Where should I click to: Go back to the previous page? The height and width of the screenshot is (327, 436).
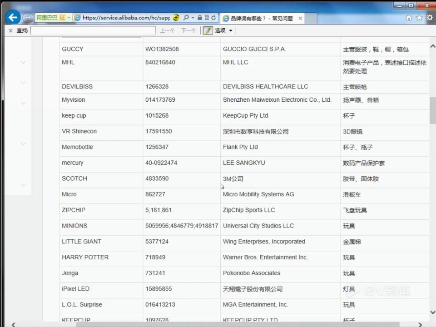tap(13, 18)
